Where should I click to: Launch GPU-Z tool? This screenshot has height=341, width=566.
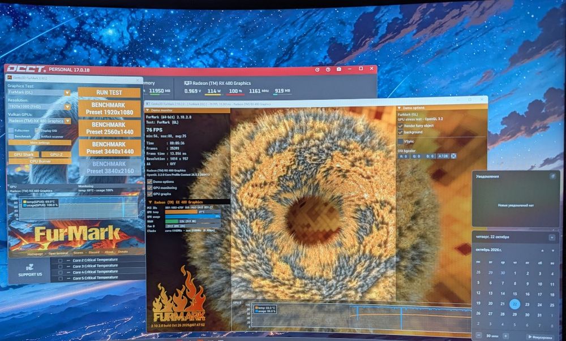(56, 154)
